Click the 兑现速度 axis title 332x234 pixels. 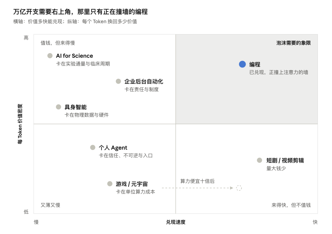click(176, 222)
